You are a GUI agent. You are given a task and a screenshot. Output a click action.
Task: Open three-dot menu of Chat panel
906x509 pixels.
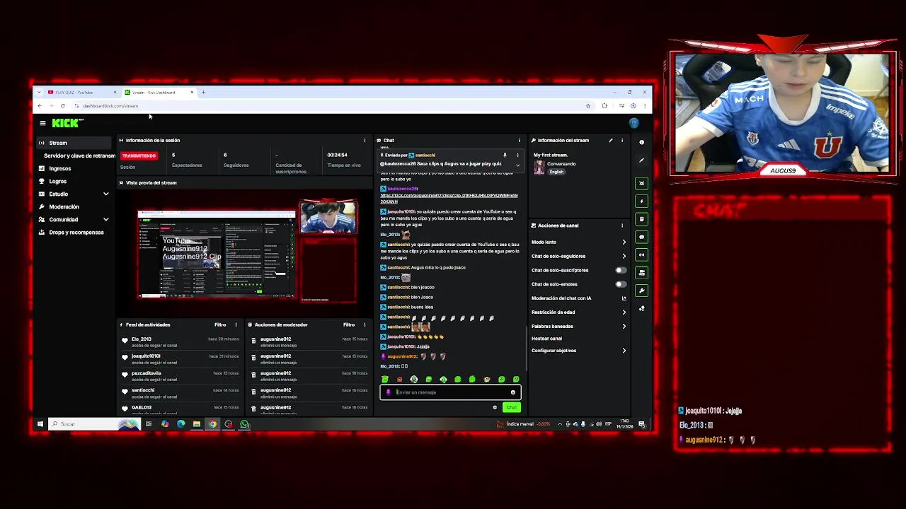[x=519, y=140]
